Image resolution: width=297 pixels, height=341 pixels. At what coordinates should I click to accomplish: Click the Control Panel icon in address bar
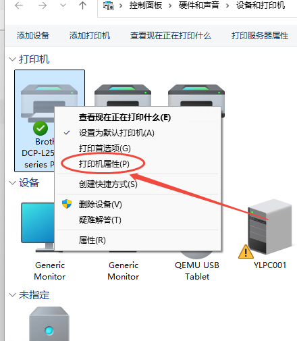click(109, 5)
